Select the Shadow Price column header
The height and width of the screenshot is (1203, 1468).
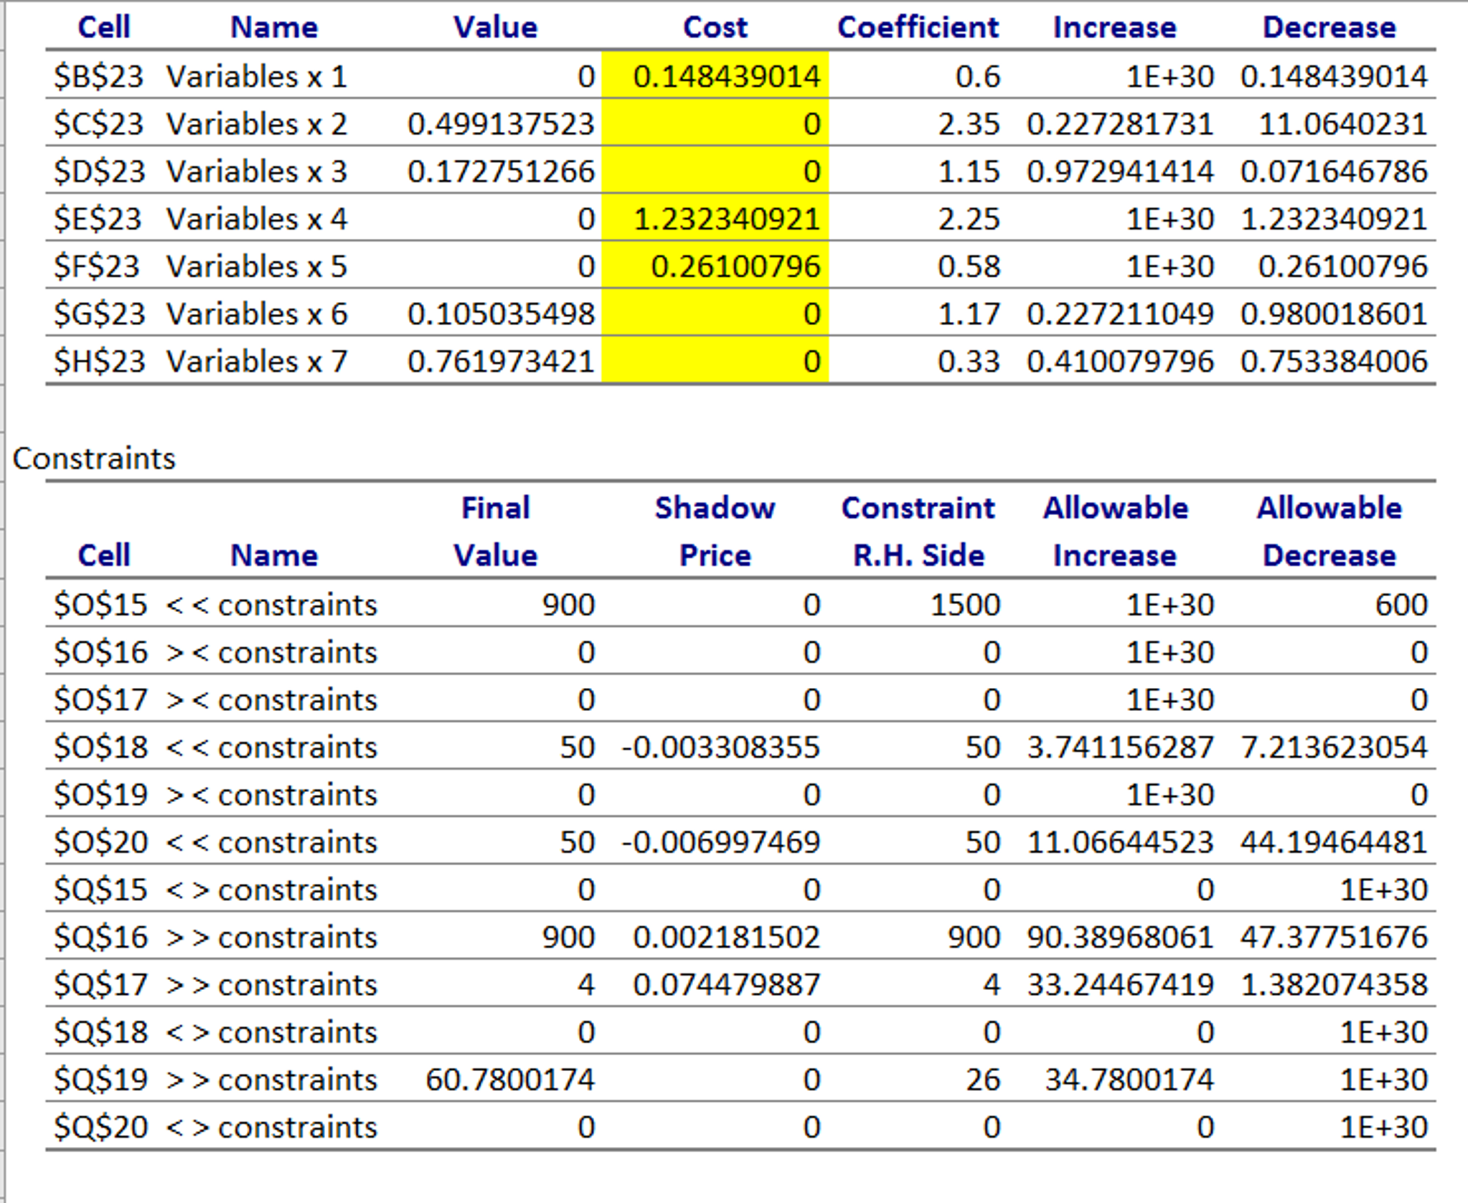[x=715, y=532]
